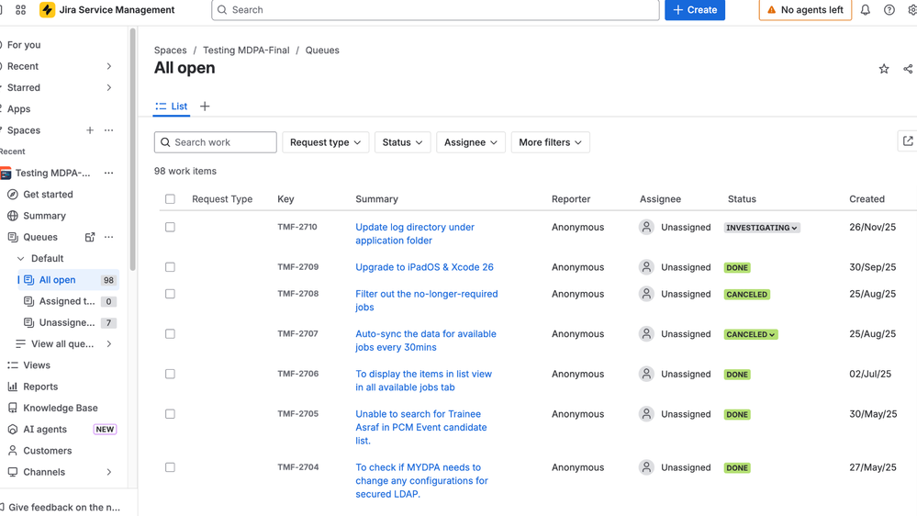Click the Create button
917x516 pixels.
[695, 10]
